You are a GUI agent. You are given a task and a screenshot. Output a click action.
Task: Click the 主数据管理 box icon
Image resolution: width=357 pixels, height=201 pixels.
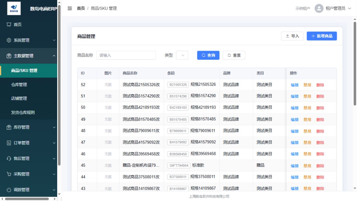point(9,56)
